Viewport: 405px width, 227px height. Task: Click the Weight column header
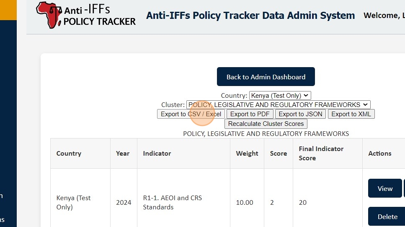coord(247,154)
